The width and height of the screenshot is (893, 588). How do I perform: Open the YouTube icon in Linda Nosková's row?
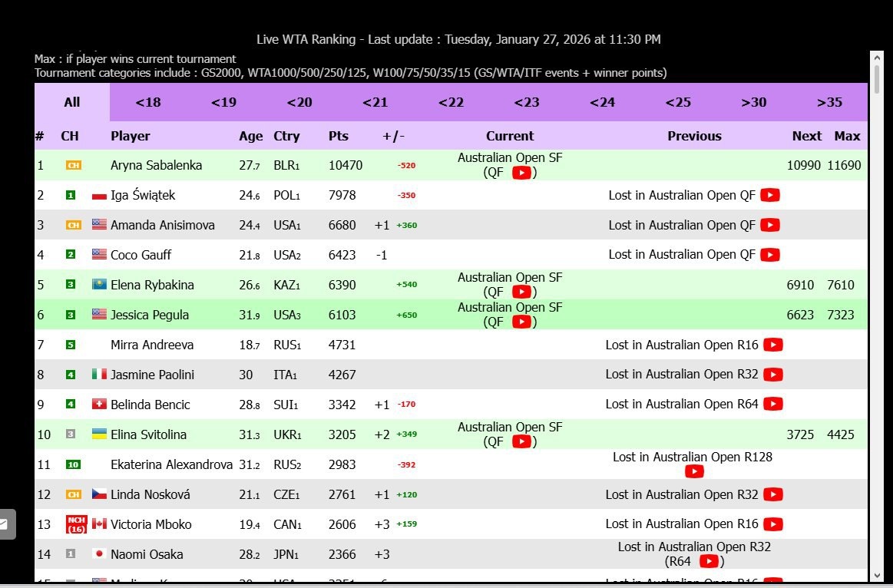(x=772, y=494)
